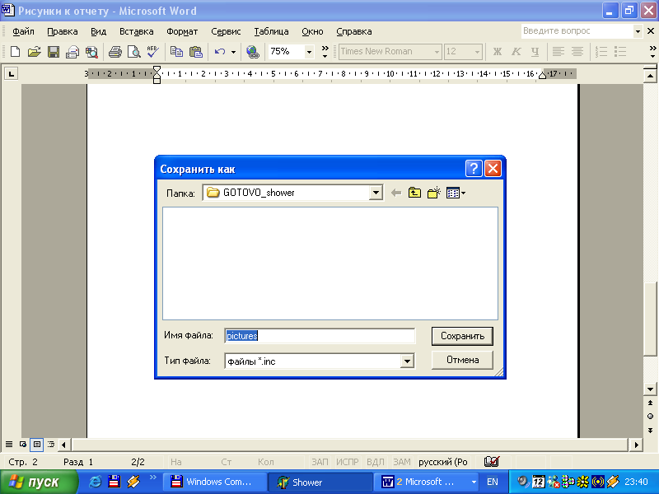This screenshot has height=494, width=659.
Task: Switch to Windows Commander taskbar button
Action: (215, 482)
